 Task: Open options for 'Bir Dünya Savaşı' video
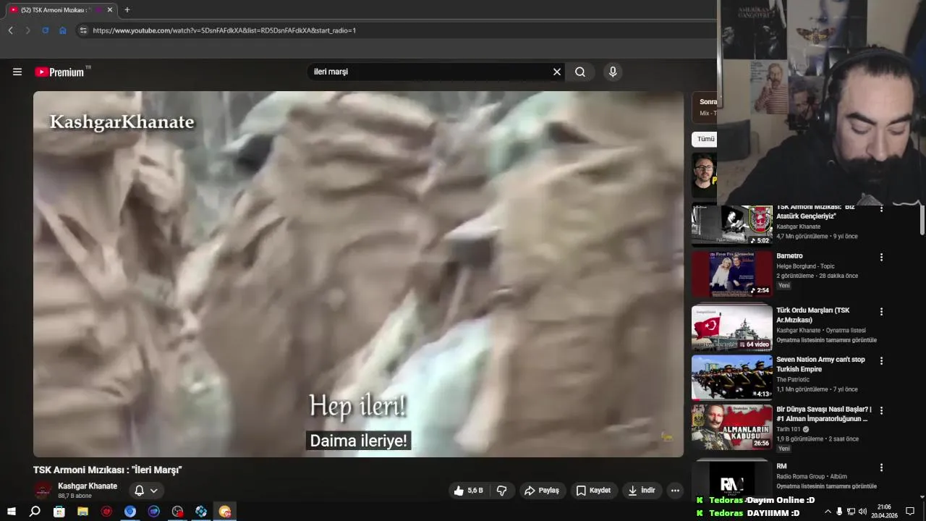[x=881, y=410]
